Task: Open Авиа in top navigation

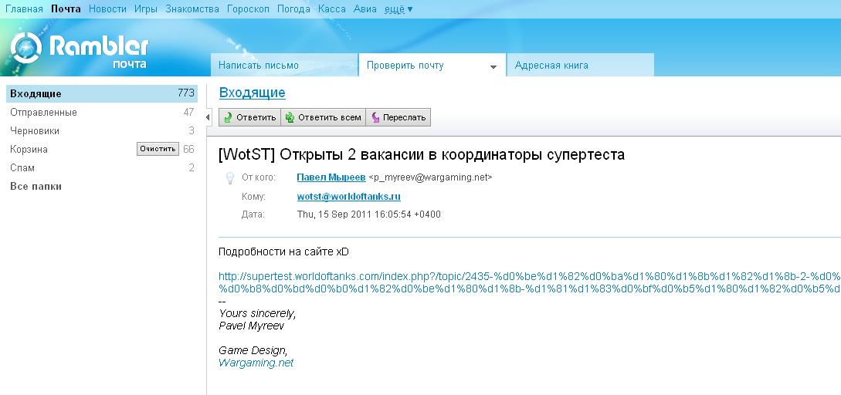Action: [x=365, y=9]
